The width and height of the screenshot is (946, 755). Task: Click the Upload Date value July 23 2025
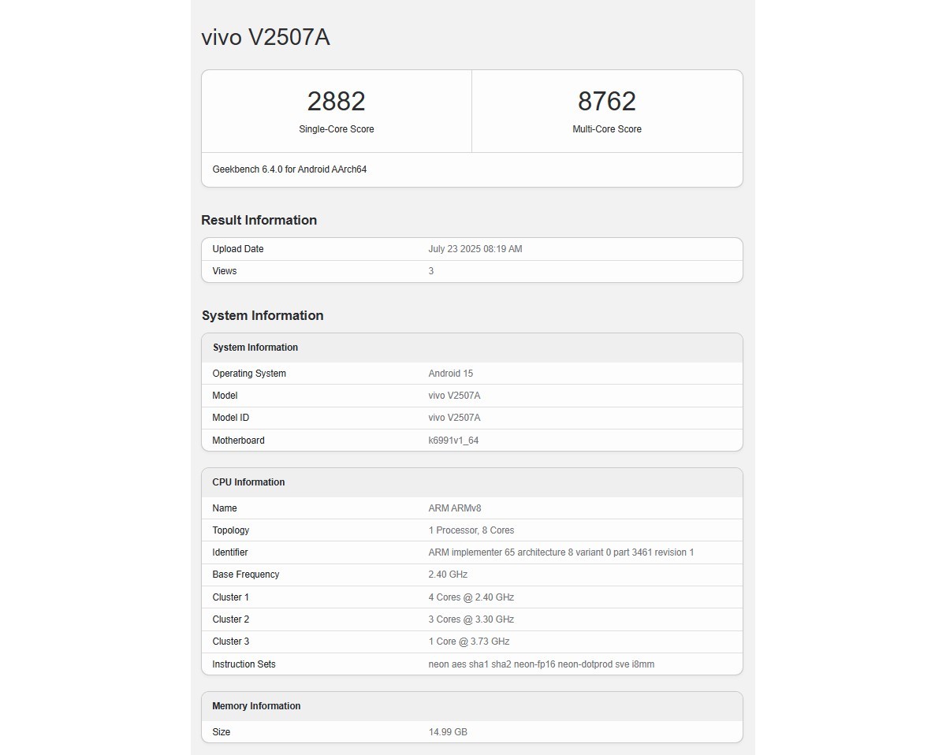tap(475, 249)
